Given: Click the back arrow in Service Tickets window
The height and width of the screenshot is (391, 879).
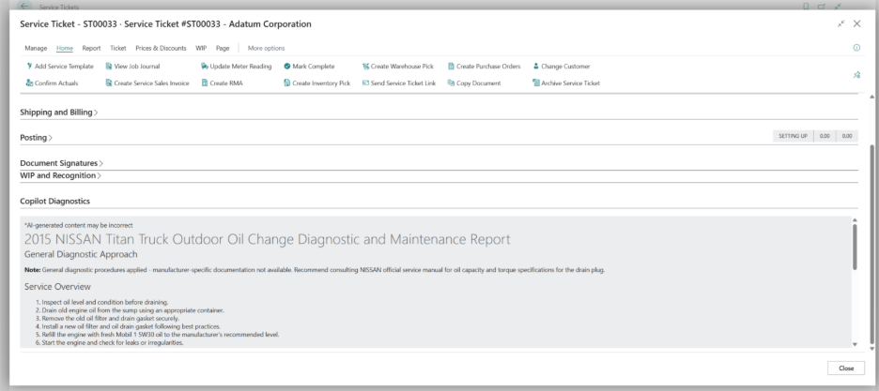Looking at the screenshot, I should [23, 7].
